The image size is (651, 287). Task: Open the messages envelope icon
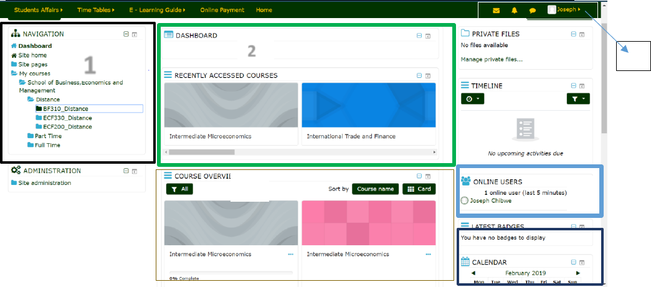[496, 11]
